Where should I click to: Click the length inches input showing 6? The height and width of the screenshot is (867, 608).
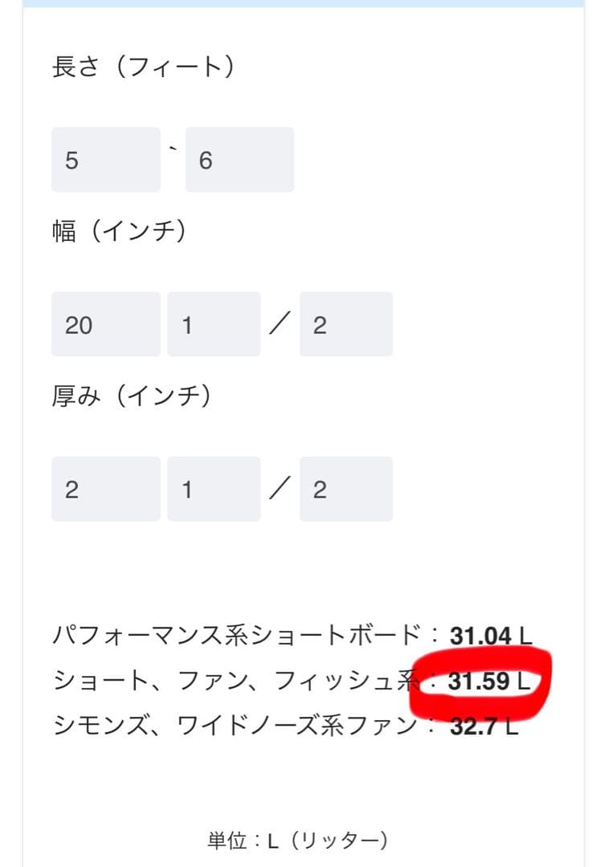coord(239,160)
